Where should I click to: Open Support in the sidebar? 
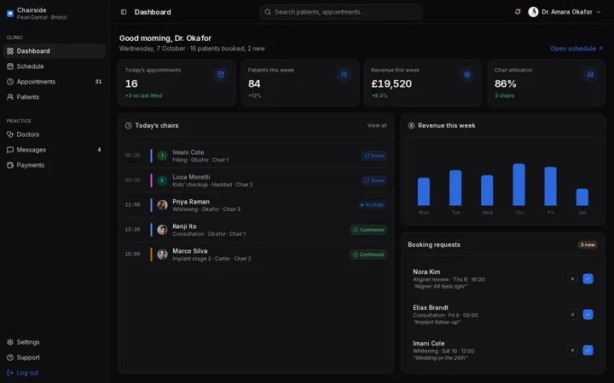point(54,357)
